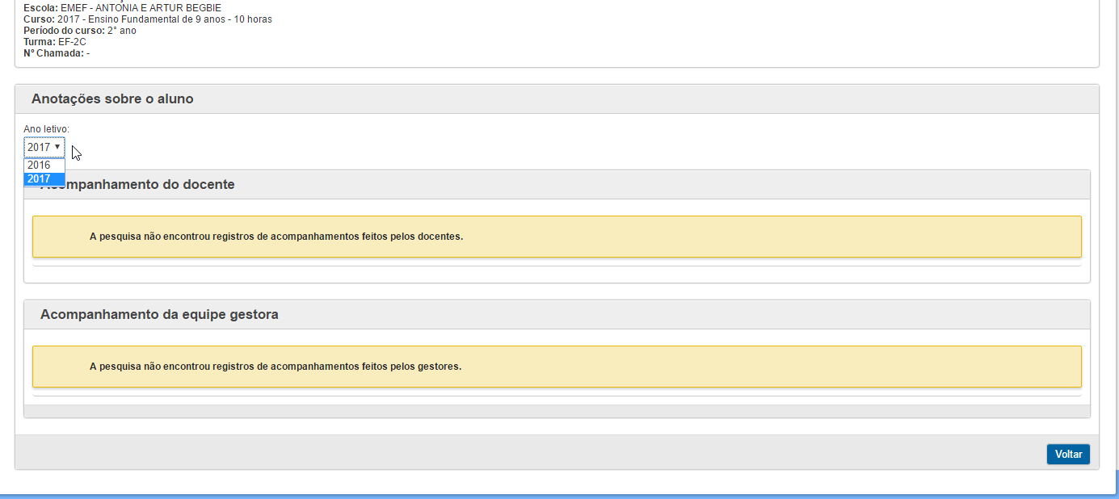Click the Voltar button
Image resolution: width=1119 pixels, height=499 pixels.
(1068, 455)
